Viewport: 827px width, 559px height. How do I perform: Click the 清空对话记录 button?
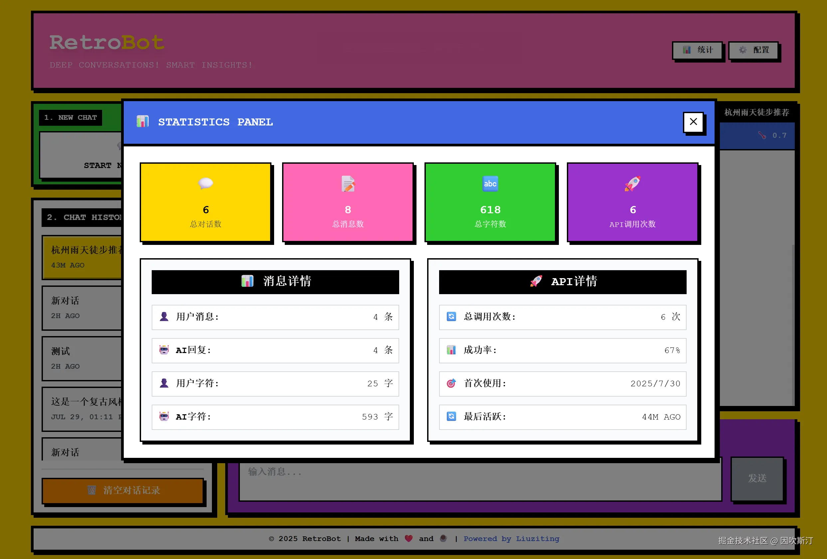pyautogui.click(x=123, y=491)
